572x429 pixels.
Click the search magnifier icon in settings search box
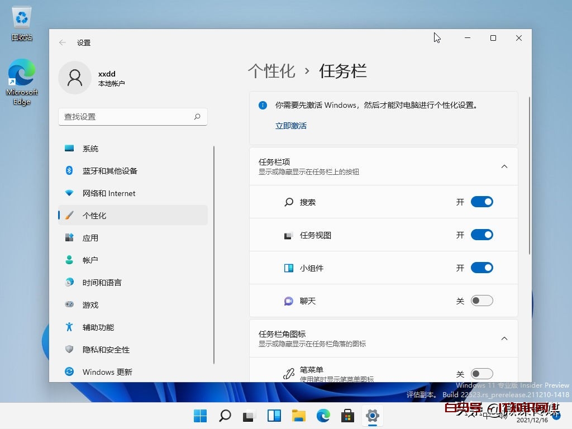[197, 117]
